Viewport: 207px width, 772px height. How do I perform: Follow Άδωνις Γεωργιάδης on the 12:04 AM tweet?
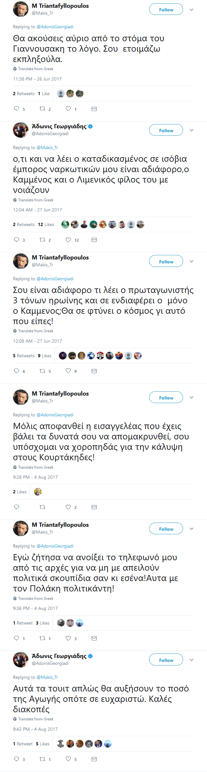point(166,130)
